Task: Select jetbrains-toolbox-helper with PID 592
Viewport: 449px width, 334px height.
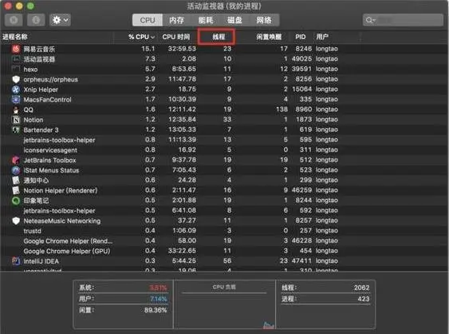Action: pos(225,210)
